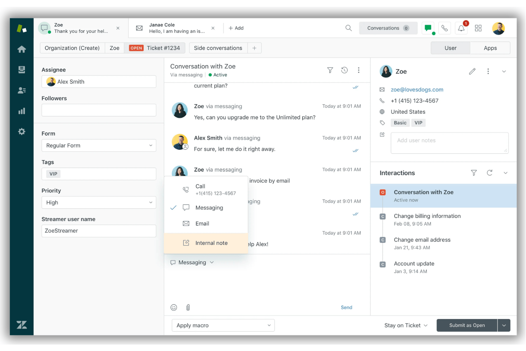The height and width of the screenshot is (351, 526).
Task: Open the products grid icon
Action: pos(478,28)
